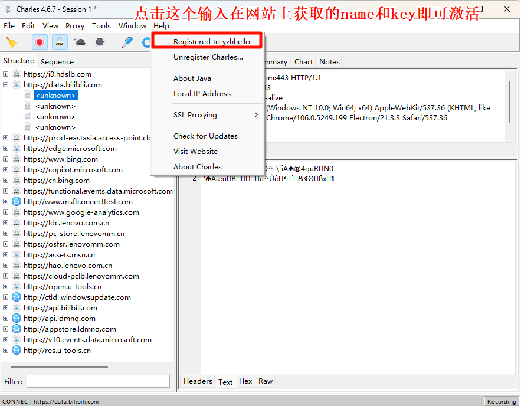521x406 pixels.
Task: Click the hexagon breakpoints icon
Action: [100, 42]
